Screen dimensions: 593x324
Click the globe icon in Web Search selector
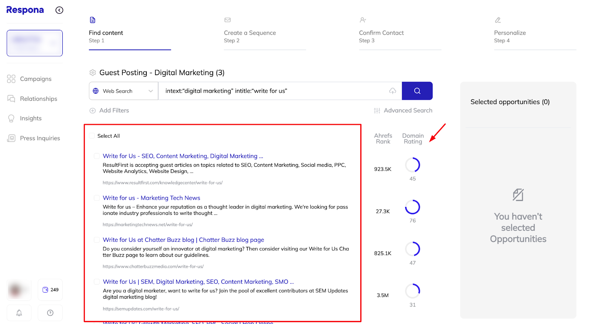[x=96, y=91]
